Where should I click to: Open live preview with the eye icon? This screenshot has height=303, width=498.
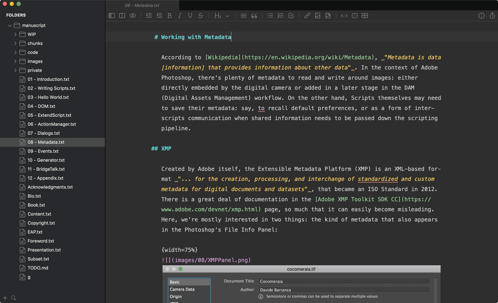click(132, 15)
